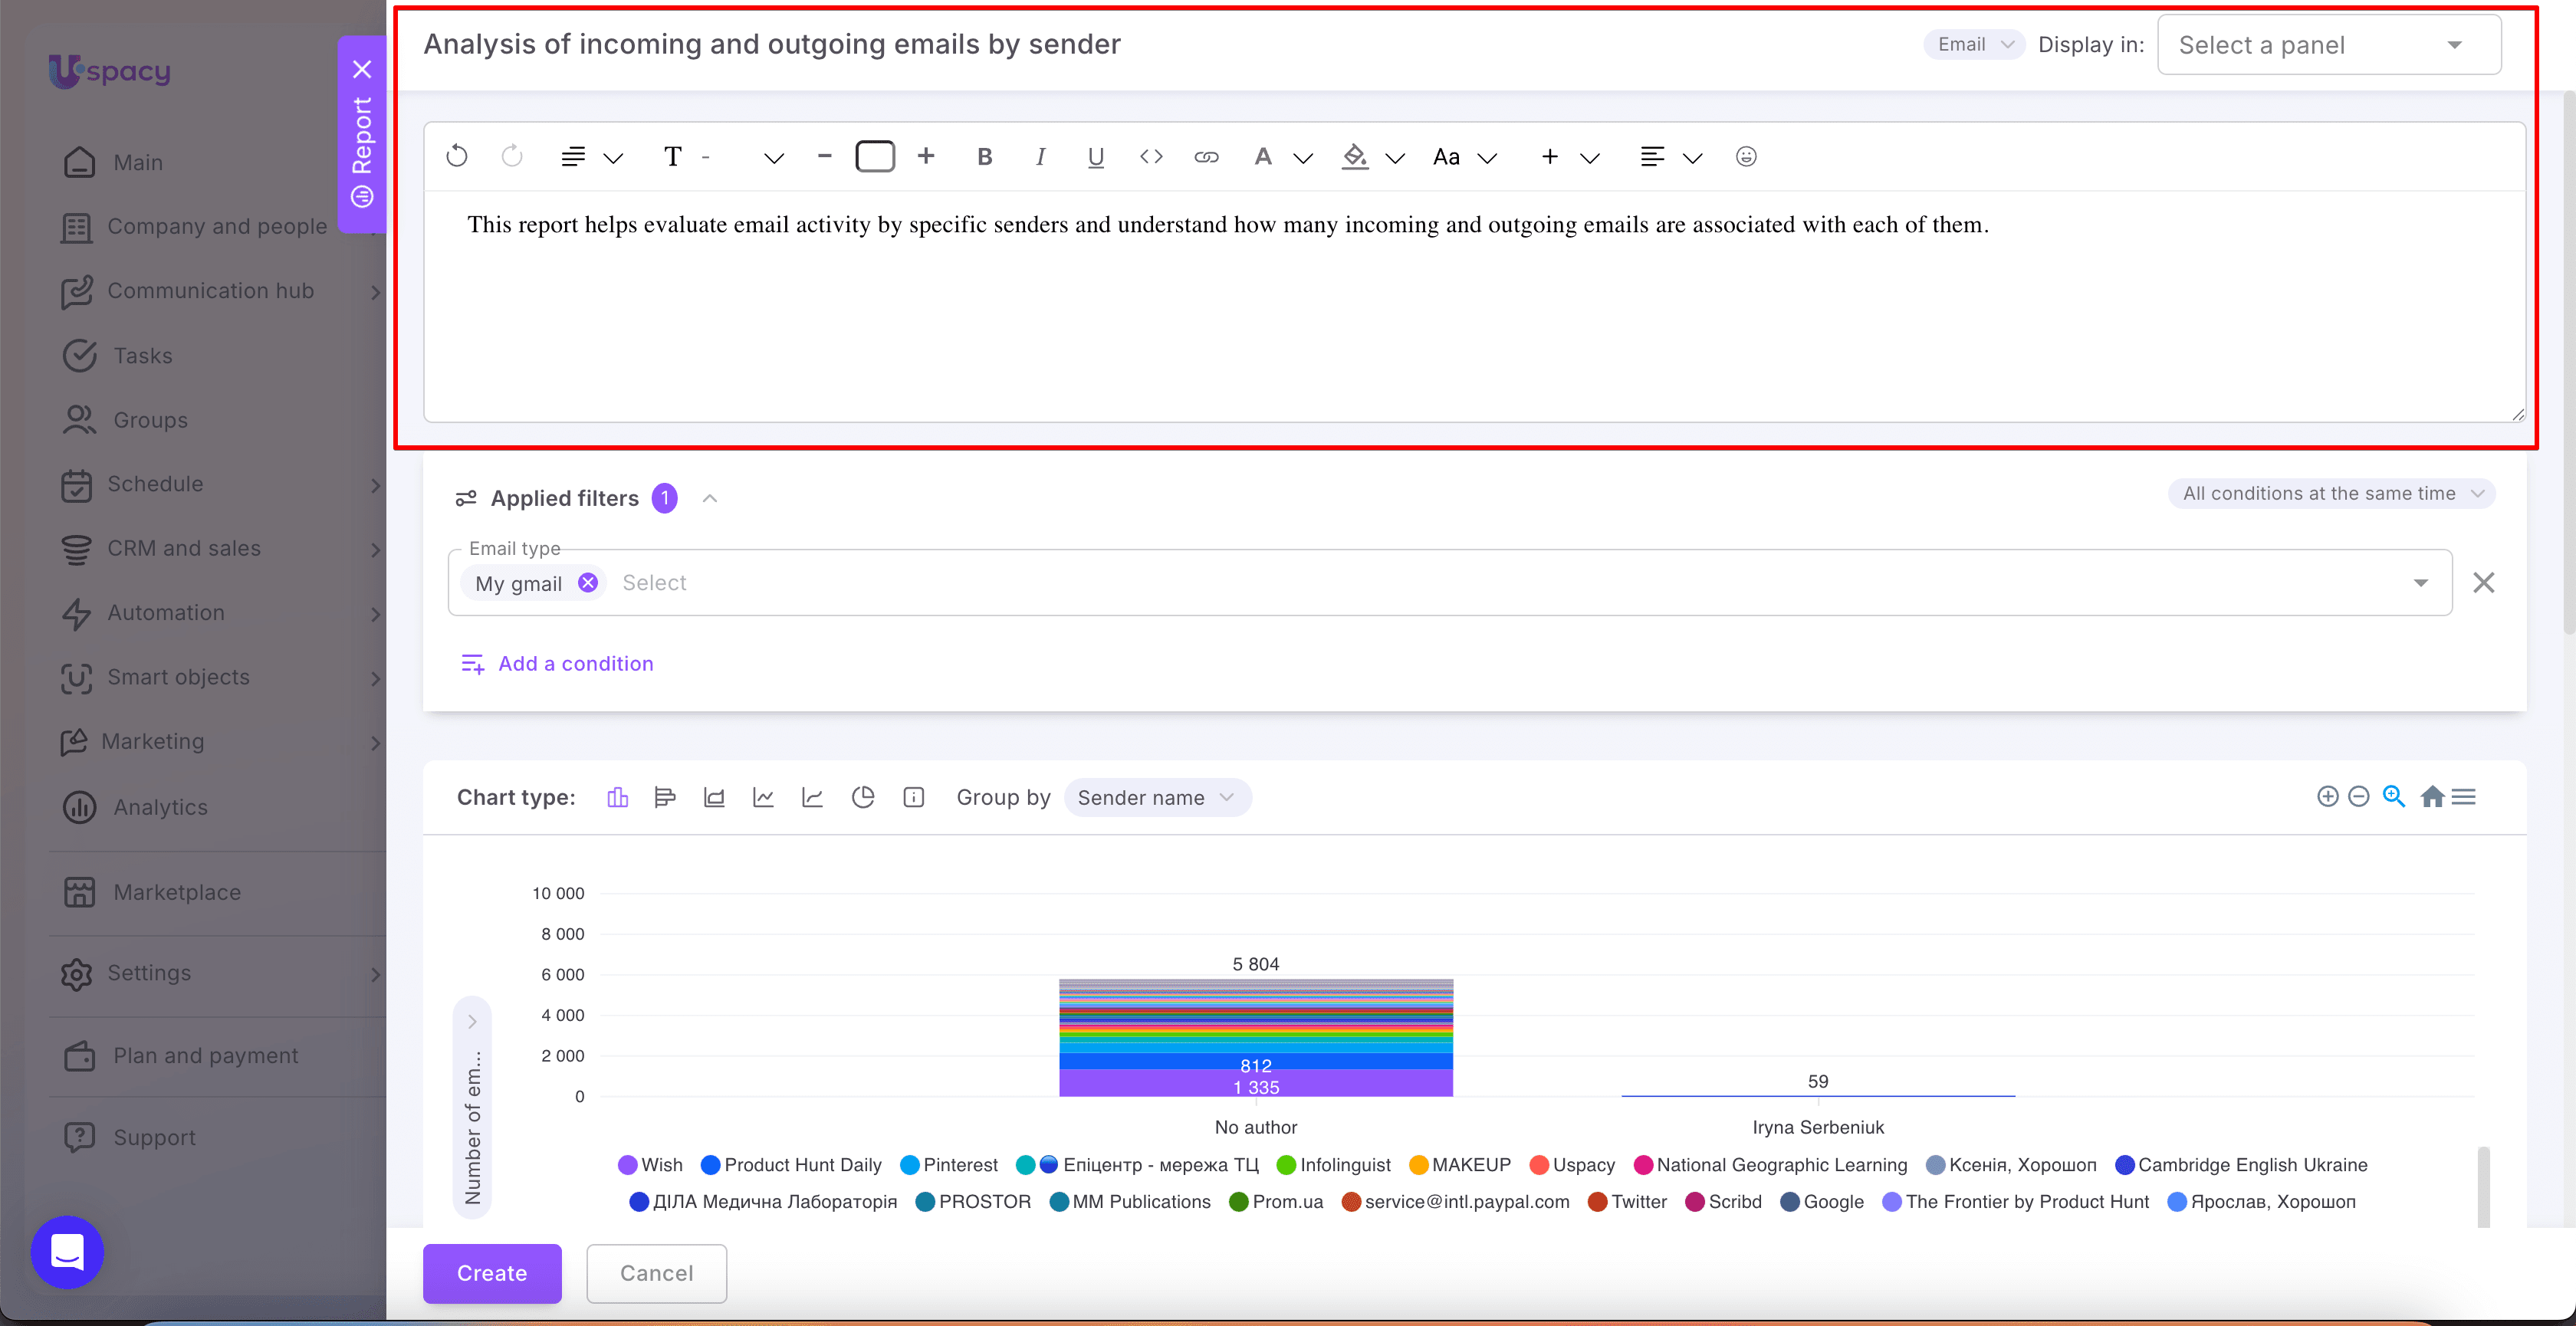Viewport: 2576px width, 1326px height.
Task: Open the emoji picker icon
Action: tap(1746, 156)
